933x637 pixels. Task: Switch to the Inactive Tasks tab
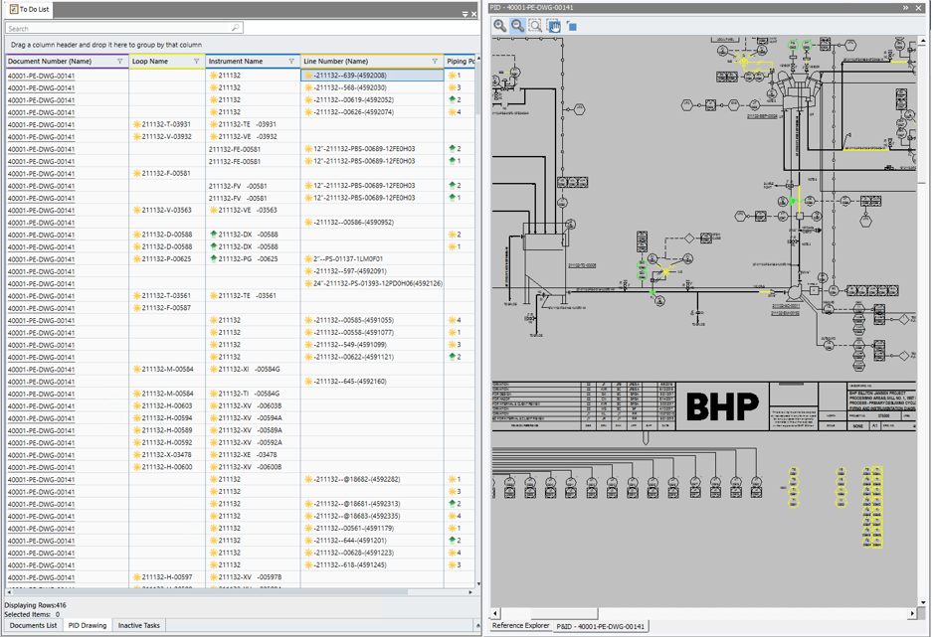tap(139, 626)
